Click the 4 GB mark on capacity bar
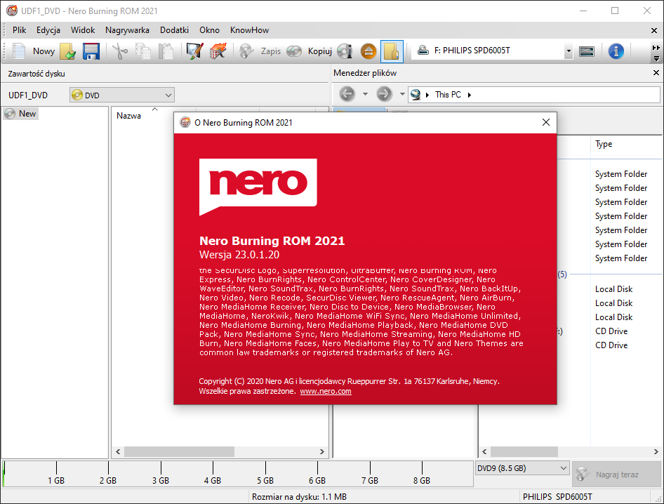This screenshot has width=664, height=504. 213,480
